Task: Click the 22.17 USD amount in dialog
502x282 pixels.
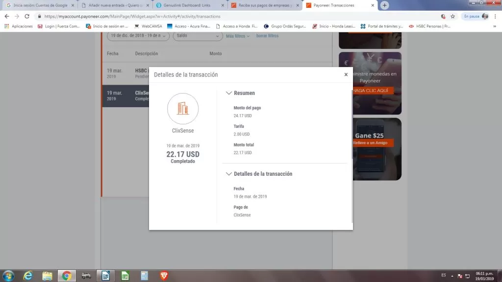Action: point(183,154)
